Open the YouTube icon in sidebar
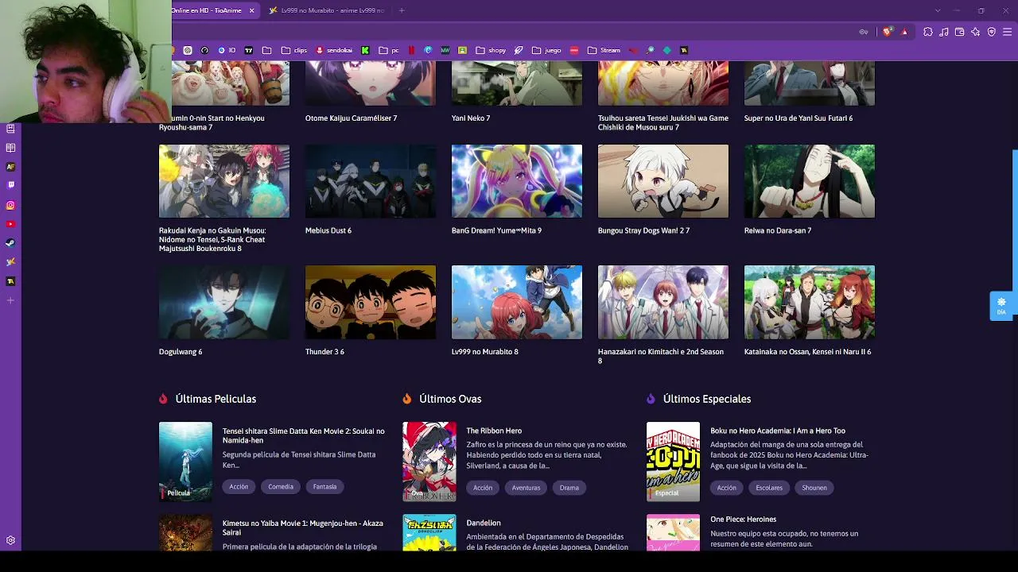The width and height of the screenshot is (1018, 572). [x=10, y=224]
